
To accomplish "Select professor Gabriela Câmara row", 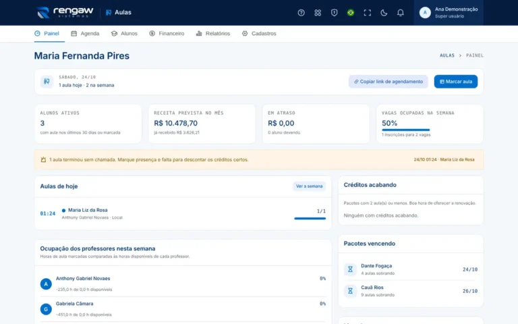I will click(183, 309).
